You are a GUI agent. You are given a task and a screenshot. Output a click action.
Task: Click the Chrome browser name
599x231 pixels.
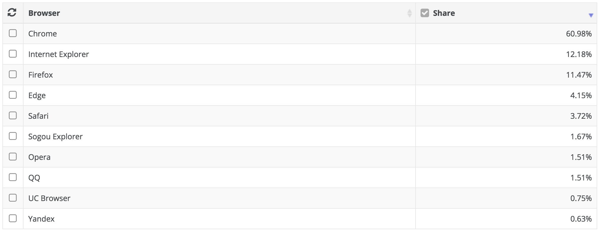pos(42,34)
